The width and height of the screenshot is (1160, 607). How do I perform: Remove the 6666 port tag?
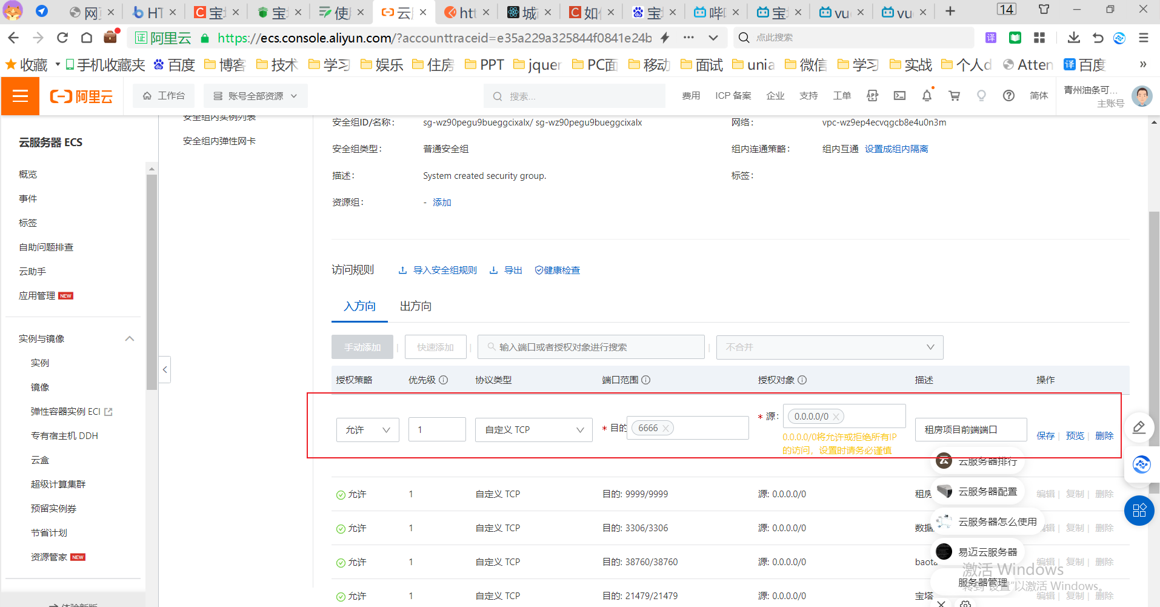[665, 428]
